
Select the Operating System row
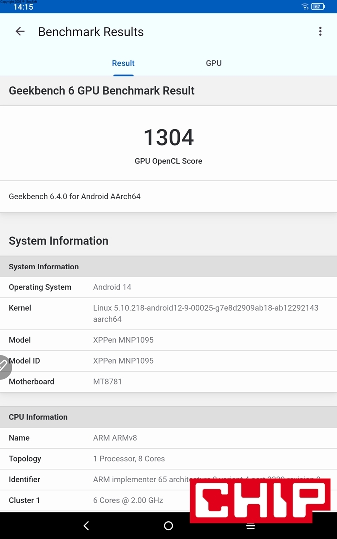(168, 287)
